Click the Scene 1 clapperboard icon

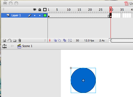(19, 46)
